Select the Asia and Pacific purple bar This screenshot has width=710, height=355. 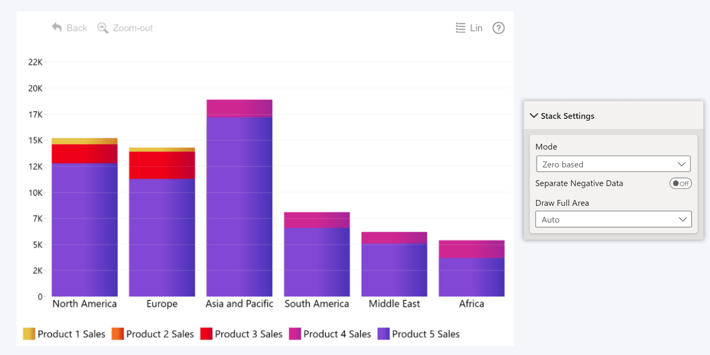point(239,207)
